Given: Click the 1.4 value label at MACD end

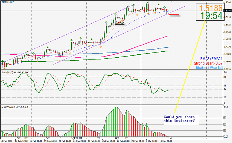Looking at the screenshot, I should pos(170,138).
